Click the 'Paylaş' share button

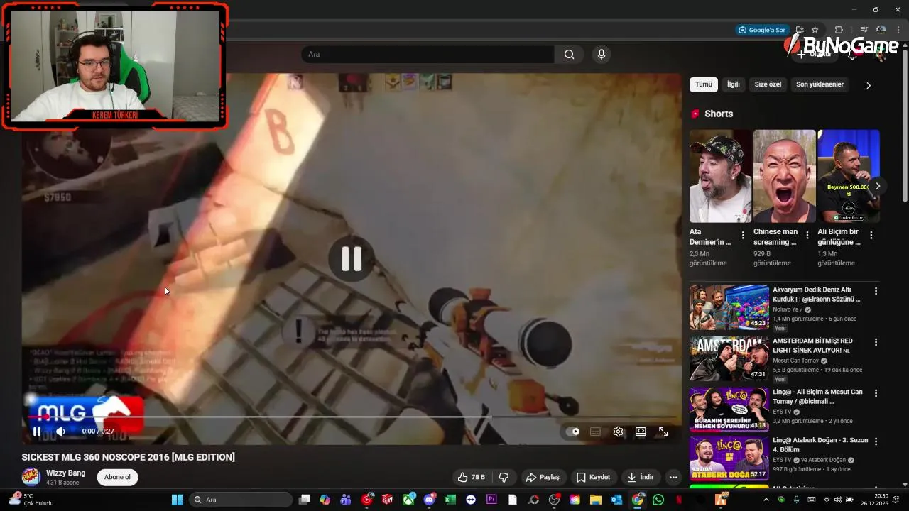[543, 477]
